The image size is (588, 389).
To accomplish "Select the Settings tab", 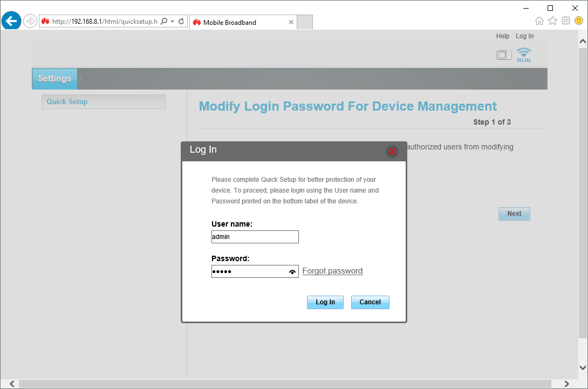I will point(54,78).
